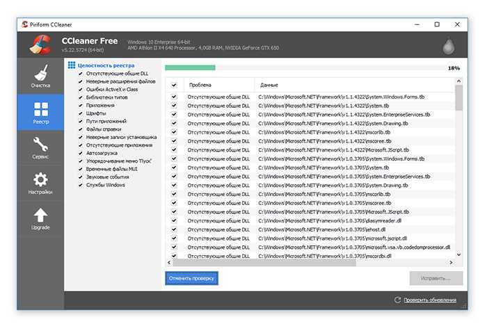Toggle Шрифты option
487x326 pixels.
81,113
